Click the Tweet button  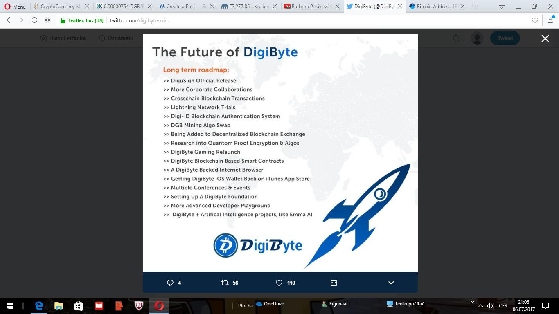tap(505, 38)
